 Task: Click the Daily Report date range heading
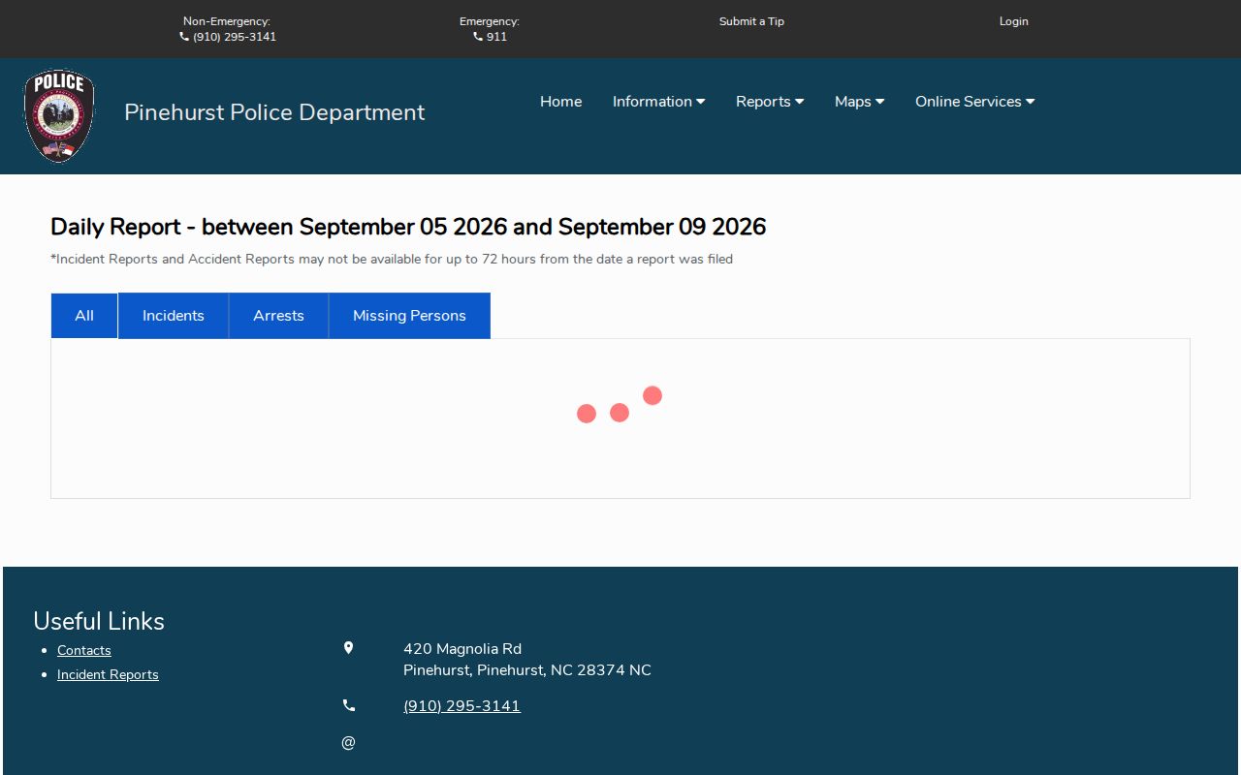[x=408, y=227]
